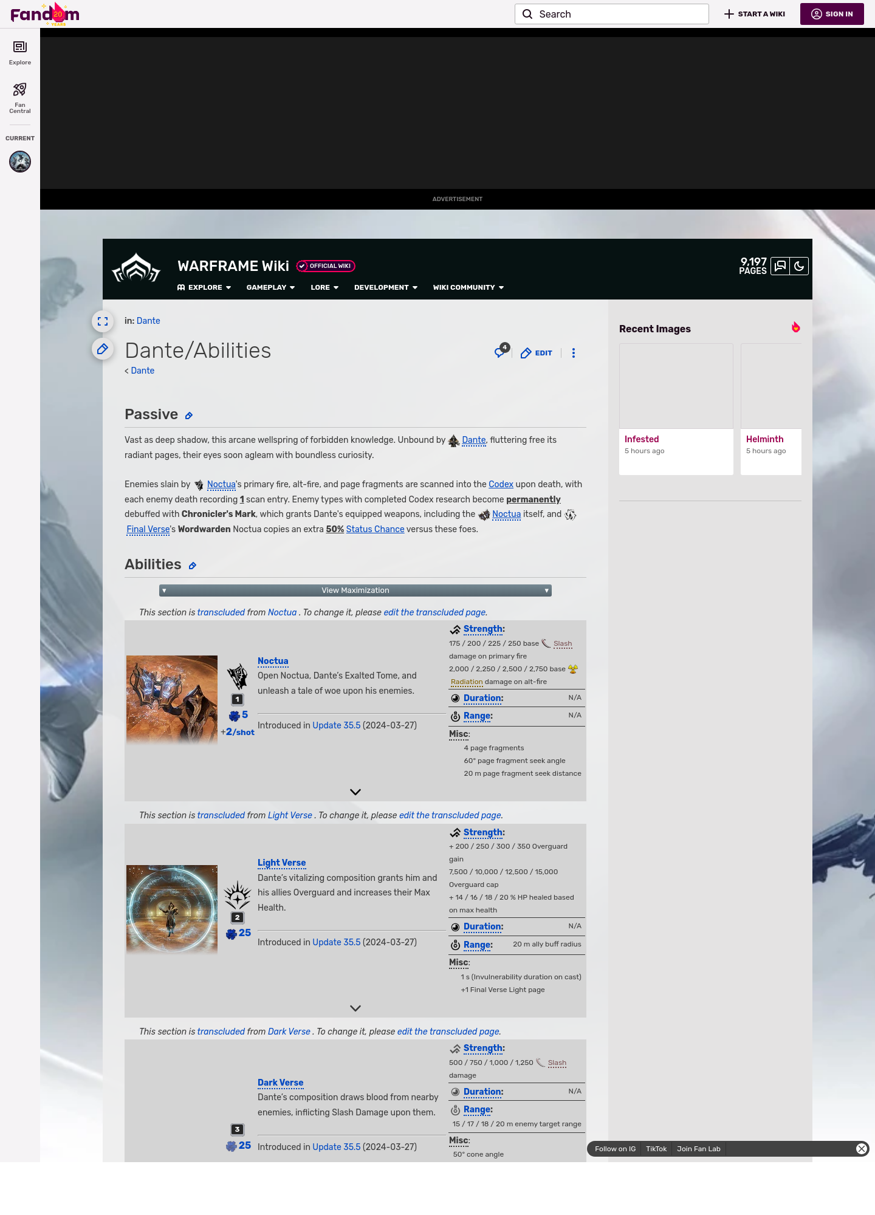Open the Fandom home logo
Viewport: 875px width, 1215px height.
pyautogui.click(x=45, y=14)
